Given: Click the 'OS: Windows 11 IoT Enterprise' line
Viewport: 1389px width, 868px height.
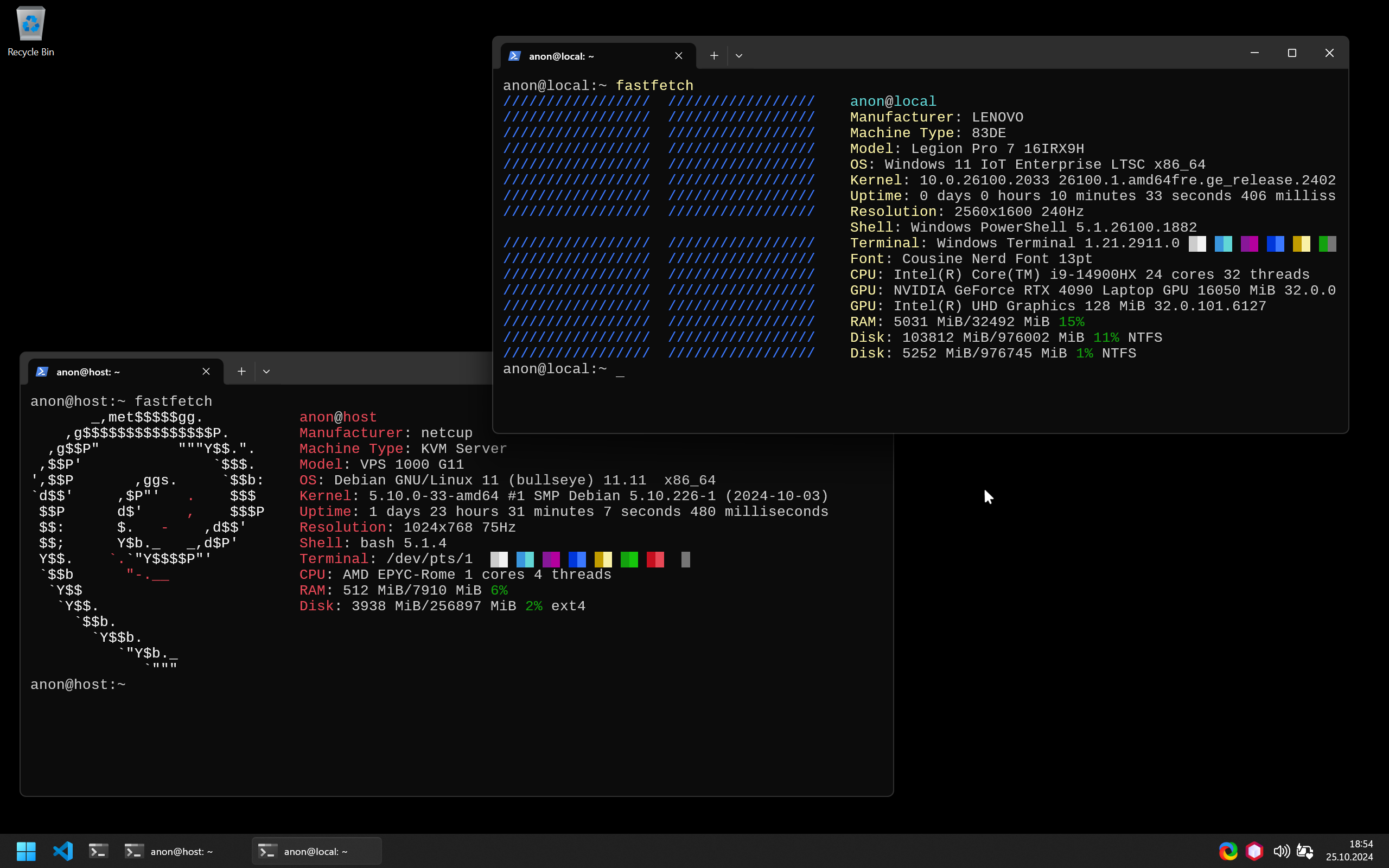Looking at the screenshot, I should [1028, 164].
